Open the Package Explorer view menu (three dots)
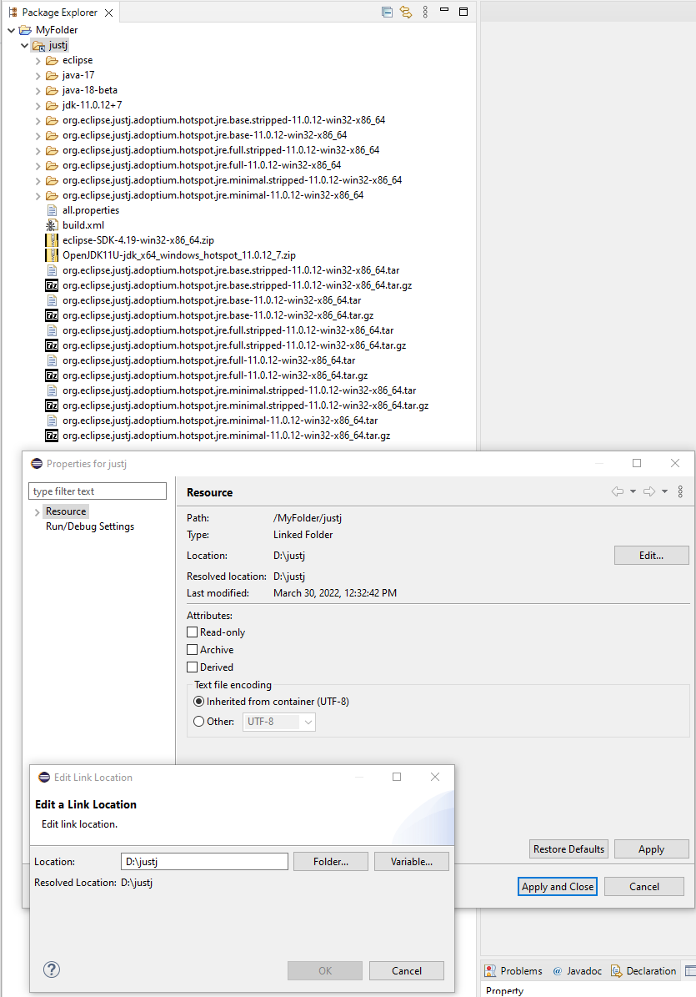696x997 pixels. [x=425, y=12]
